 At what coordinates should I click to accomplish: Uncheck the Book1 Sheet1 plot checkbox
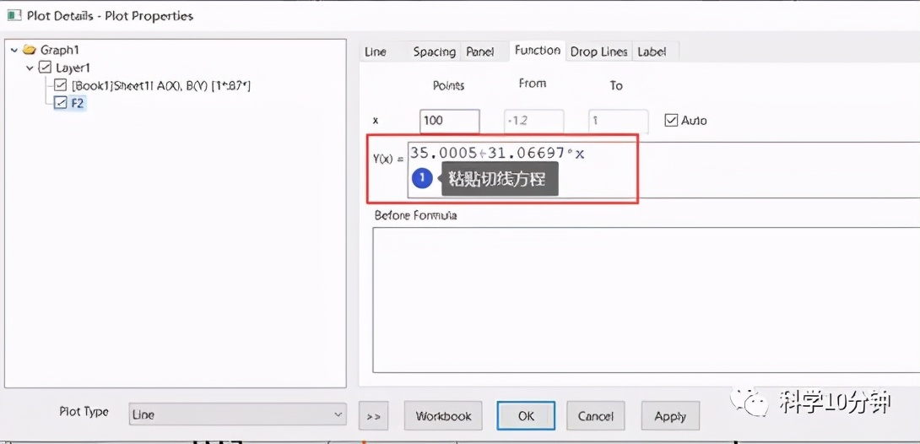pyautogui.click(x=61, y=85)
